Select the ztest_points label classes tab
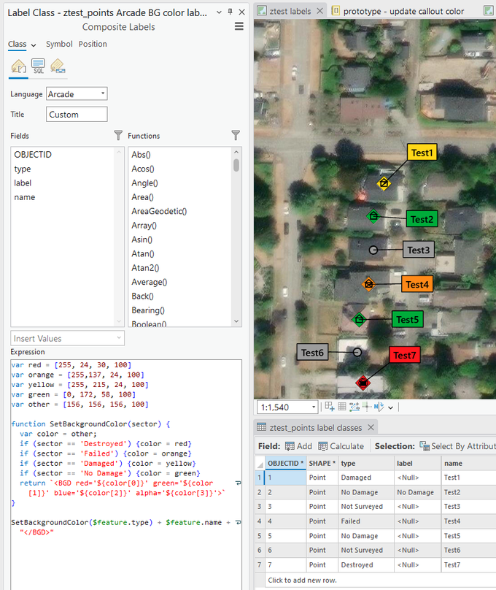The height and width of the screenshot is (590, 496). pos(316,428)
